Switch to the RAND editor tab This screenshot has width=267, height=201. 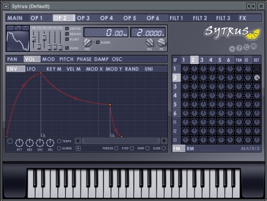(133, 69)
